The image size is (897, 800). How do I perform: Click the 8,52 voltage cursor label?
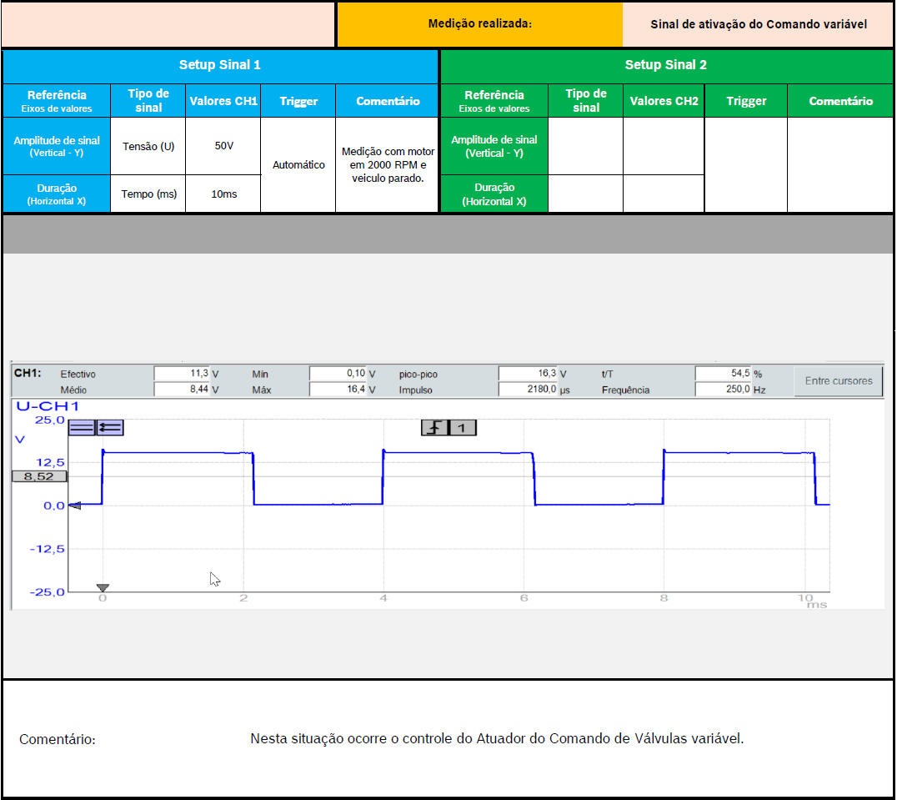39,476
